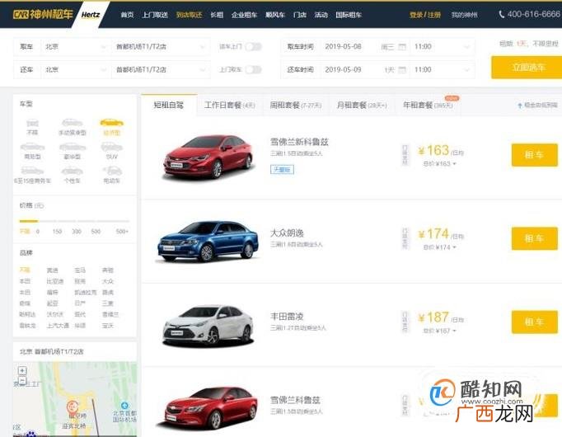Click the phone icon beside 400-616-6666
562x437 pixels.
[x=501, y=14]
